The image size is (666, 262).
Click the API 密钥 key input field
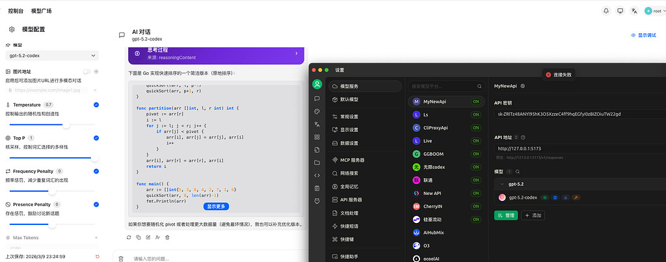pos(580,114)
